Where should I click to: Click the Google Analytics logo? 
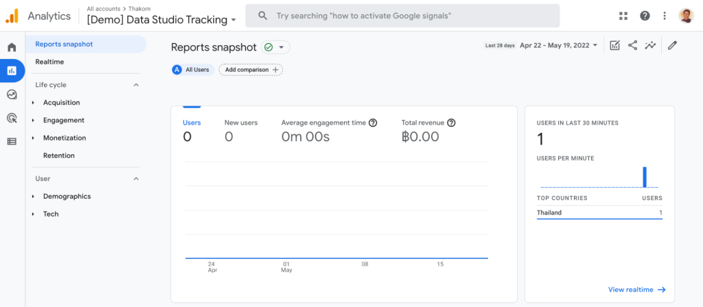pos(12,16)
